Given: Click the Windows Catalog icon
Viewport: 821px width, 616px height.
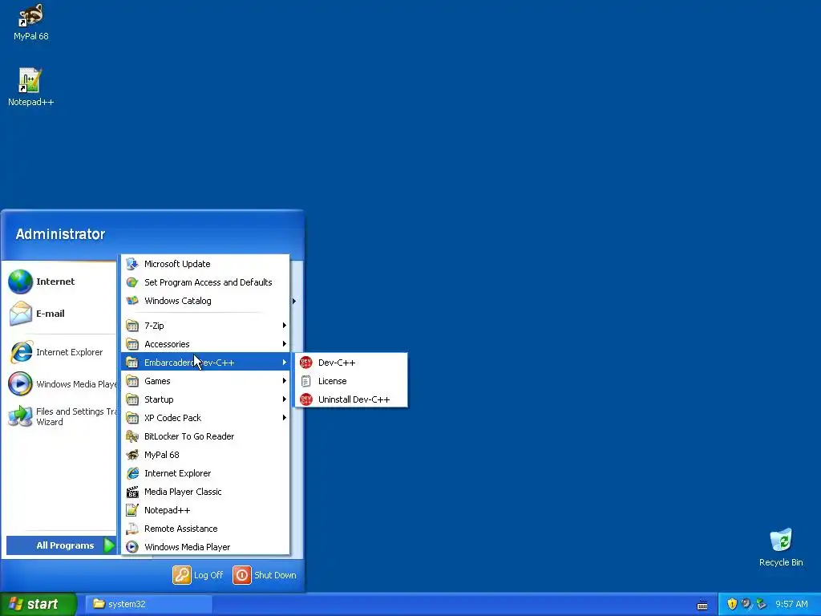Looking at the screenshot, I should click(132, 301).
